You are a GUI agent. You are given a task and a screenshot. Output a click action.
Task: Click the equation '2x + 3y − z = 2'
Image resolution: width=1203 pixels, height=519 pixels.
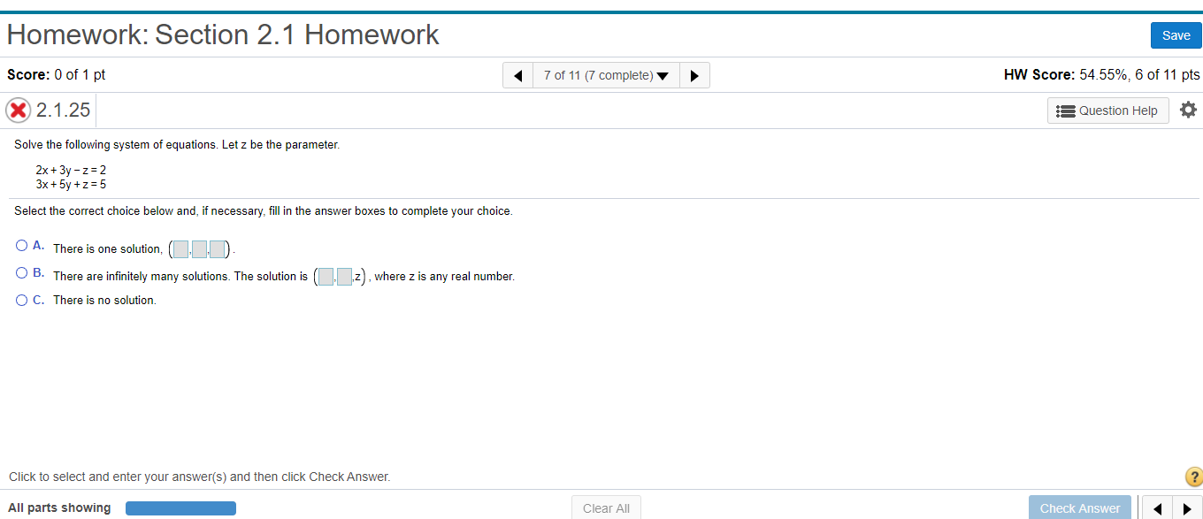71,170
